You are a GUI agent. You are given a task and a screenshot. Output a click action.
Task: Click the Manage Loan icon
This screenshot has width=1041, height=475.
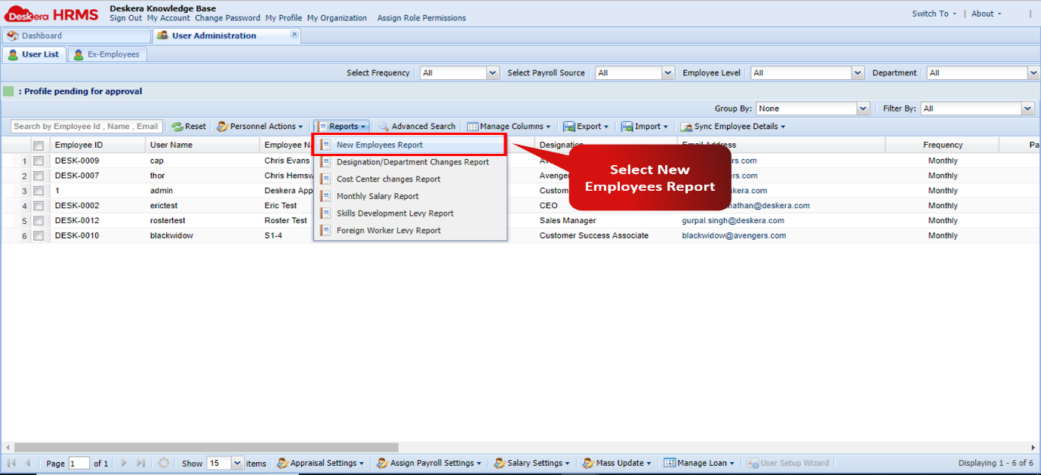click(669, 463)
